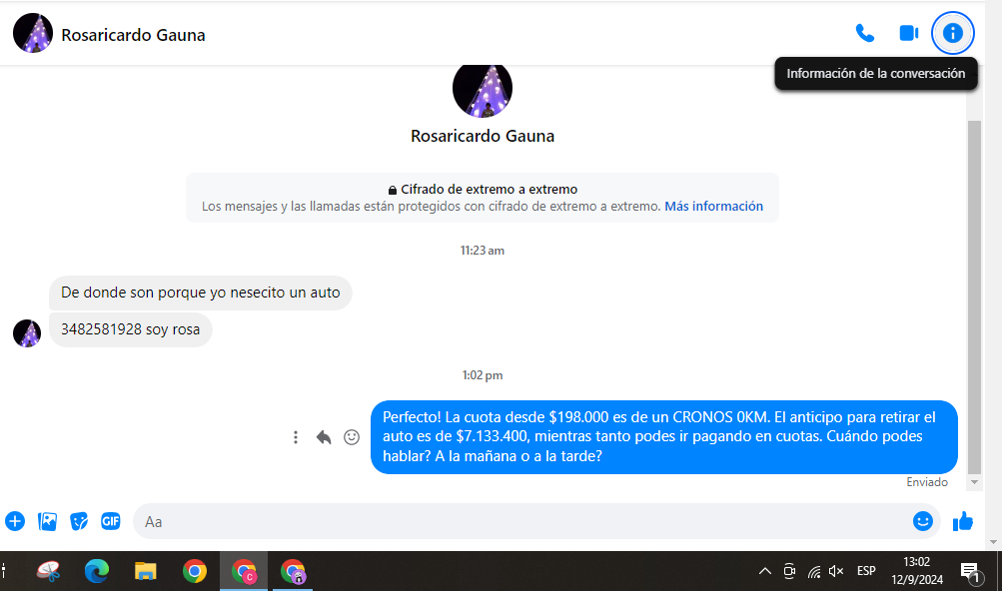Open more options for the sent message
This screenshot has width=1002, height=591.
pyautogui.click(x=296, y=437)
